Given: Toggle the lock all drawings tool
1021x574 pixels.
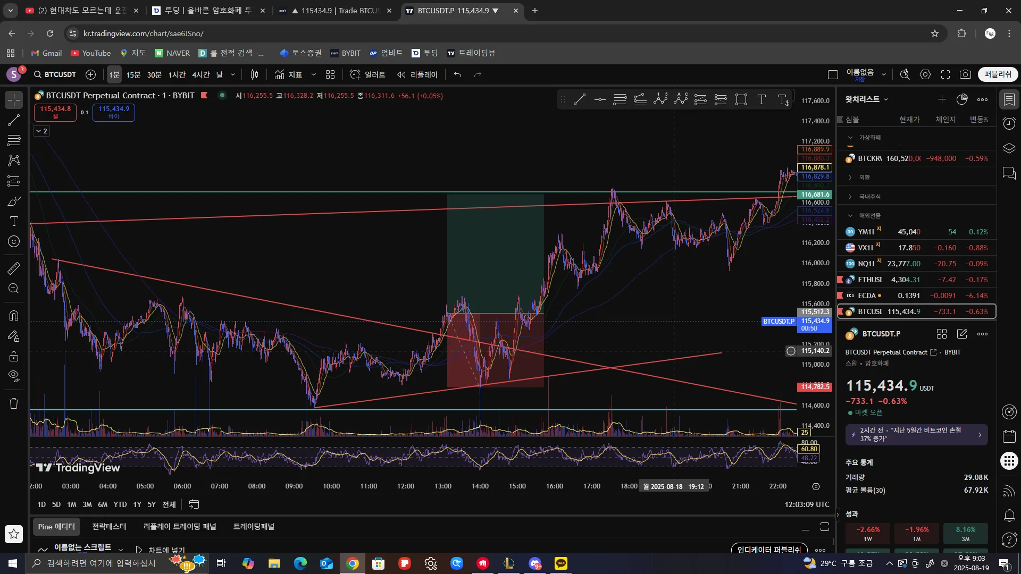Looking at the screenshot, I should (x=14, y=356).
